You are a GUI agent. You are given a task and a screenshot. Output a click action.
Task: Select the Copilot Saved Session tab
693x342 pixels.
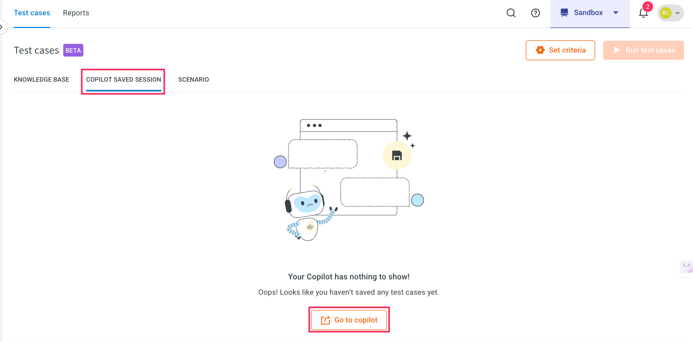[x=124, y=80]
